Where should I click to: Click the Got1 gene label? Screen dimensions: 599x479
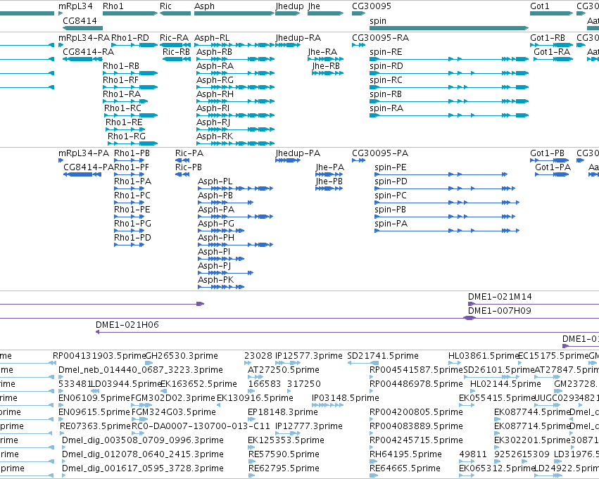click(x=539, y=6)
